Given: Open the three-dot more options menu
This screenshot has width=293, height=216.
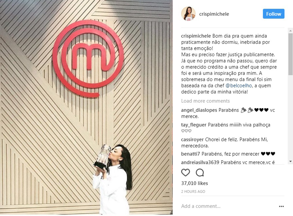Looking at the screenshot, I should (281, 206).
